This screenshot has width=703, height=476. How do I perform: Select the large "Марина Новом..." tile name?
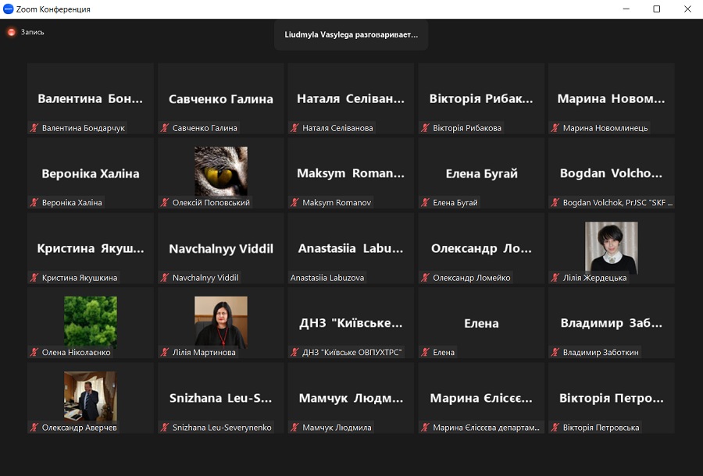pyautogui.click(x=611, y=98)
